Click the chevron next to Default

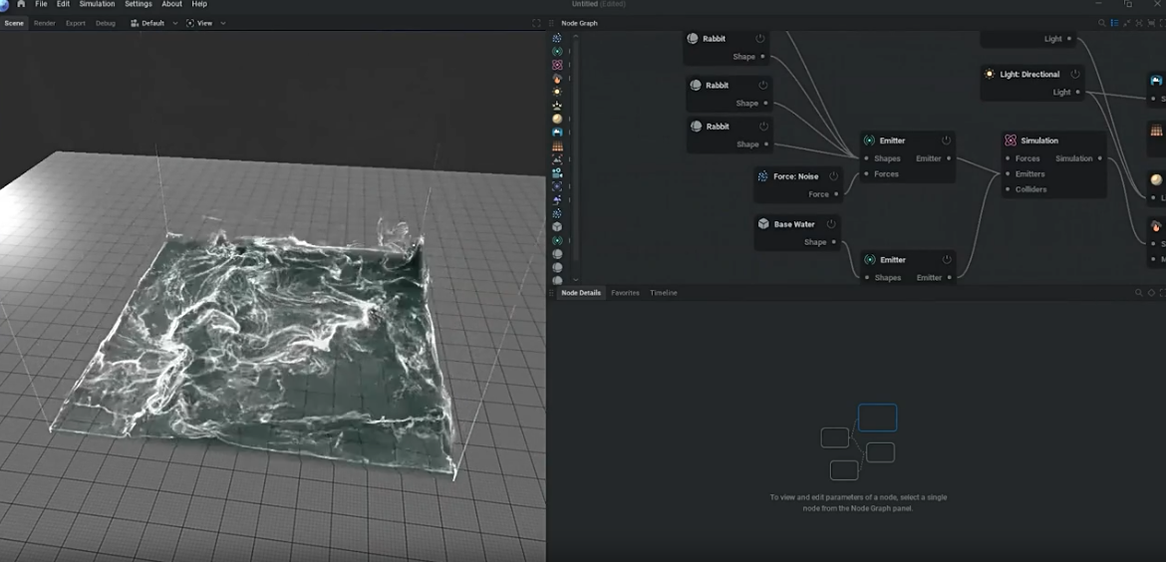tap(175, 23)
